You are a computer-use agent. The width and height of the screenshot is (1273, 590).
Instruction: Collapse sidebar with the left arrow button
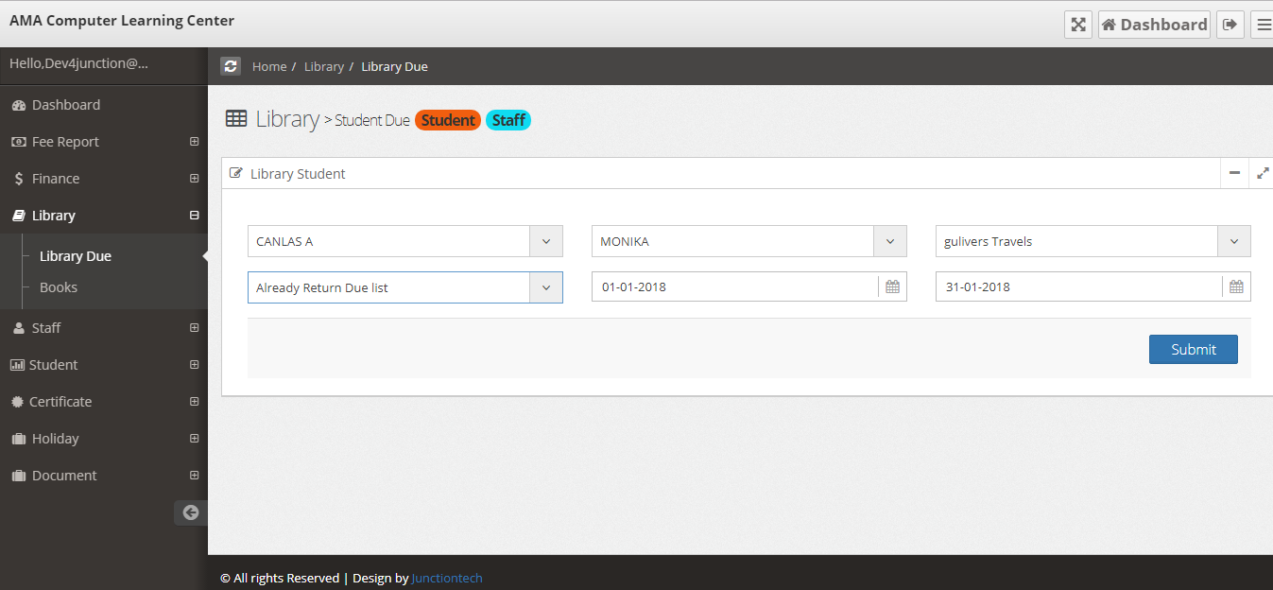tap(191, 512)
